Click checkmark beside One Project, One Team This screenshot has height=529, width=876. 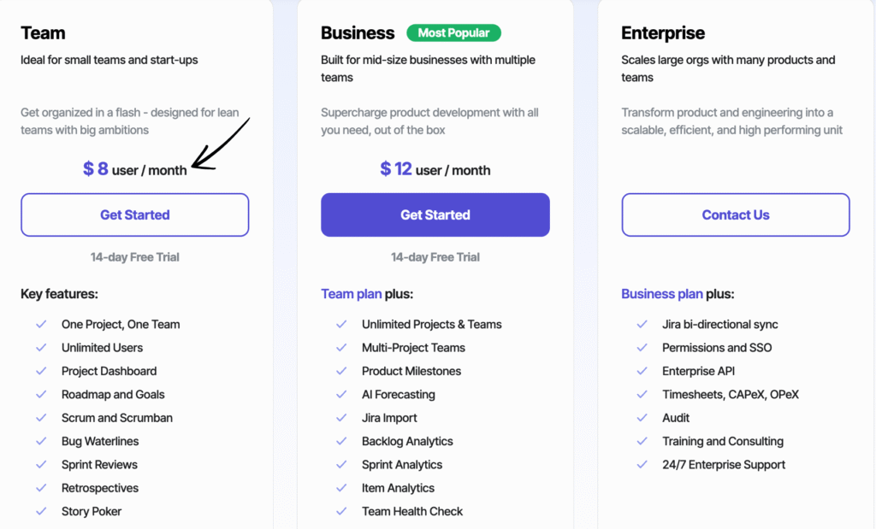[x=41, y=325]
